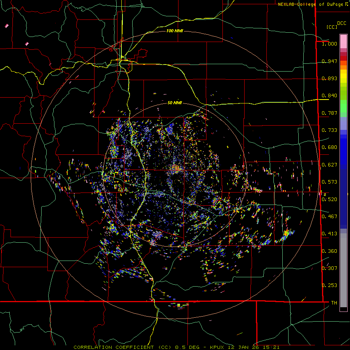Pick the gray band of the color scale
Screen dimensions: 350x350
coord(343,270)
